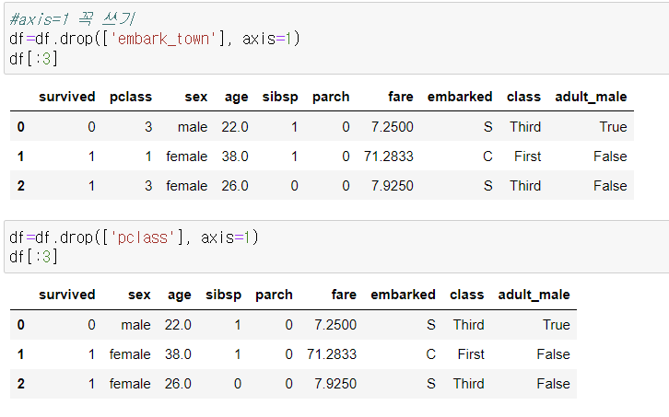Click fare 7.2500 in second table

[335, 324]
